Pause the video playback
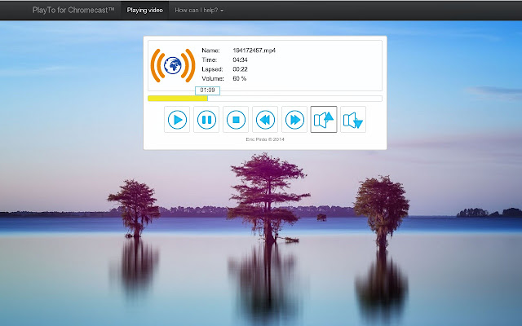 [x=206, y=120]
